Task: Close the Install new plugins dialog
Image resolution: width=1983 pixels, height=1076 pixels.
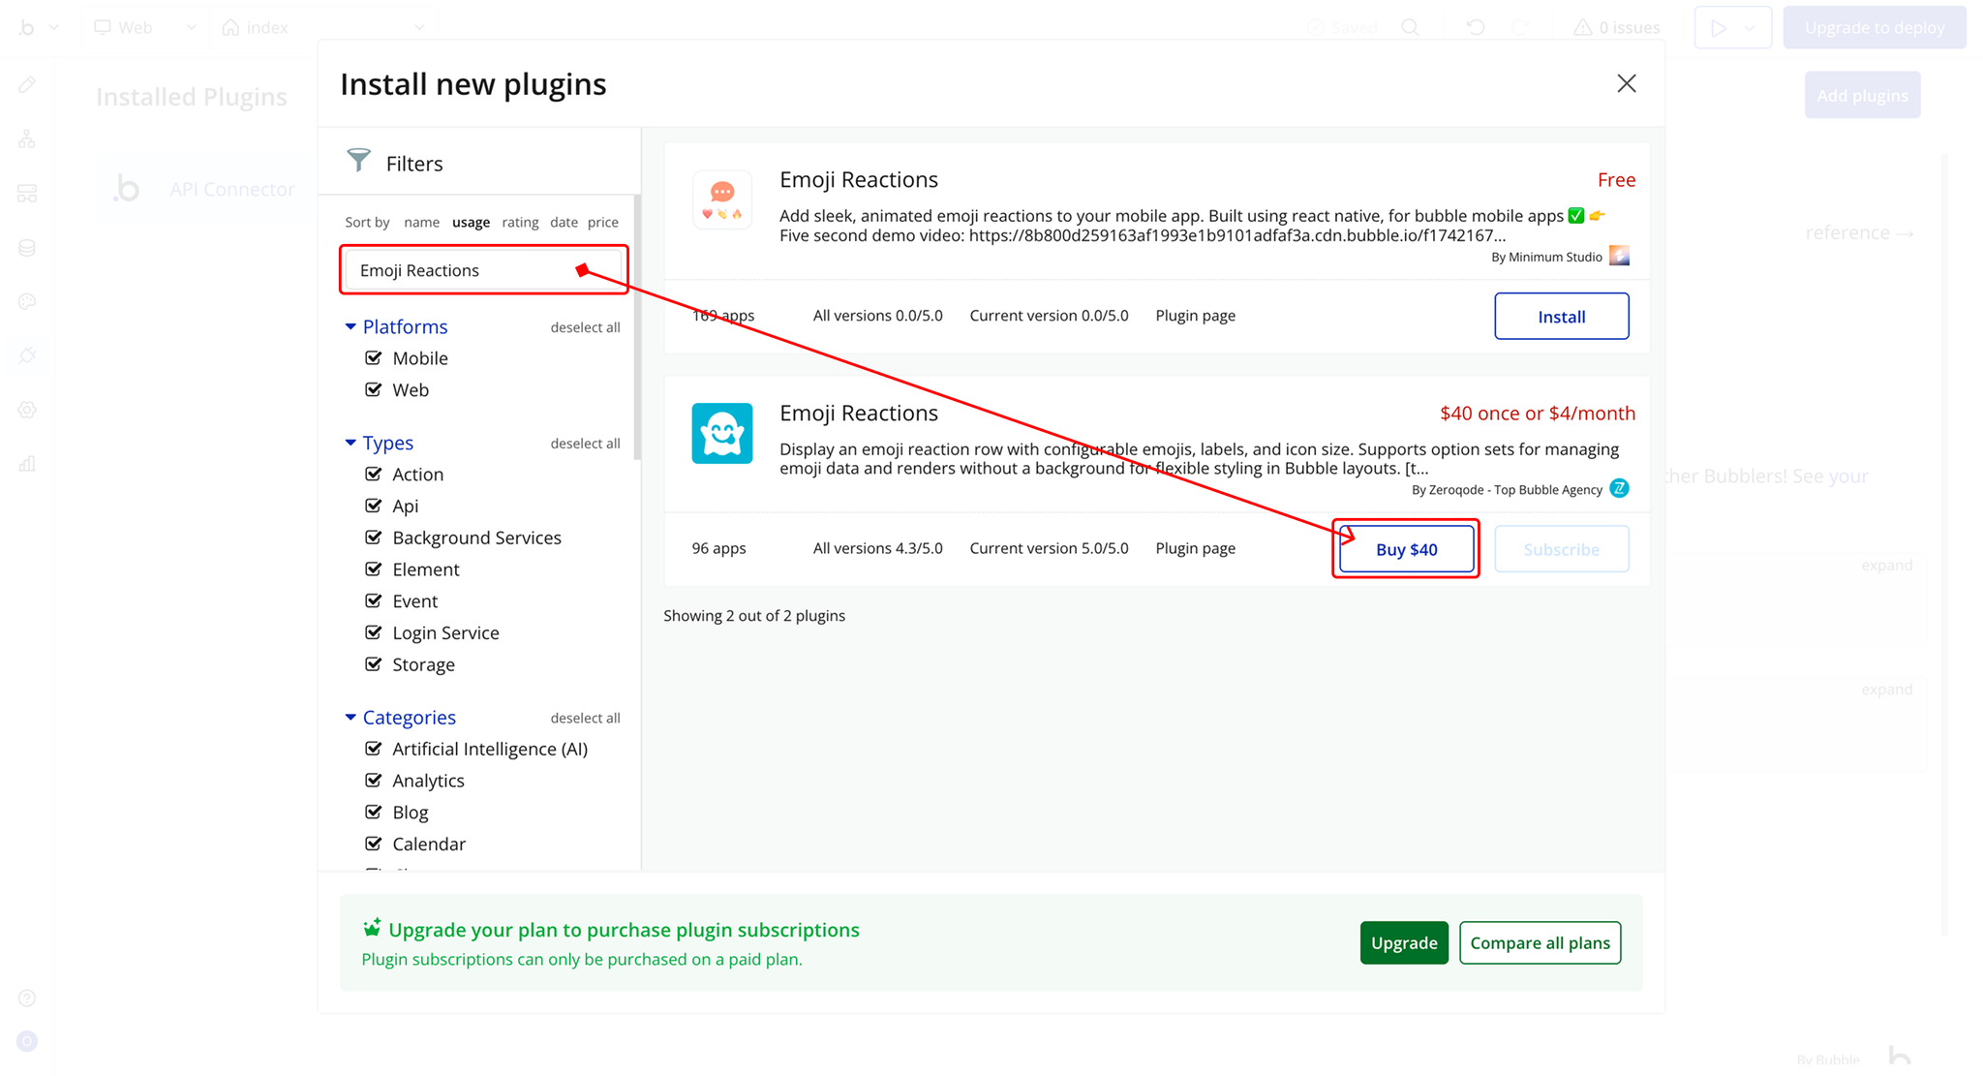Action: pyautogui.click(x=1627, y=83)
